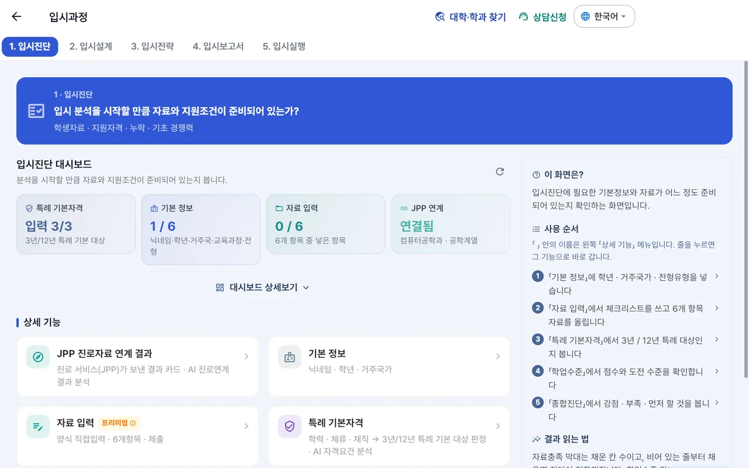Open chevron on 자료 입력 feature card
The image size is (749, 468).
pyautogui.click(x=246, y=426)
